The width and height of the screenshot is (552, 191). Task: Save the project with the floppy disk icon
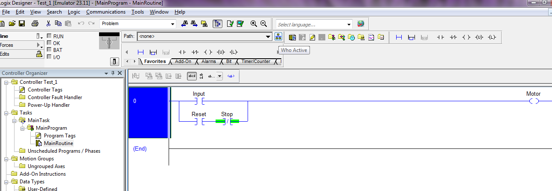tap(21, 23)
